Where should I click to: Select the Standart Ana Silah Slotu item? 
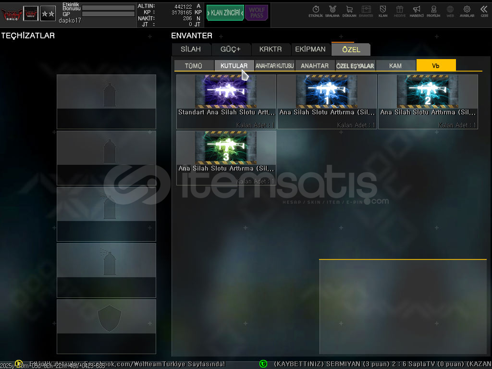[x=226, y=101]
